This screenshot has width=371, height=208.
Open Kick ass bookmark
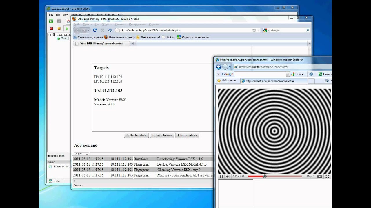click(169, 37)
